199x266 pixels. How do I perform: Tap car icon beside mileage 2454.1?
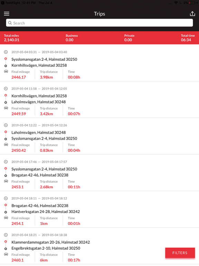(6, 218)
